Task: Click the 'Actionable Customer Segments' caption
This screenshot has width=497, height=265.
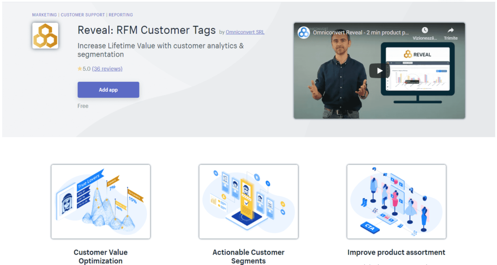Action: (x=248, y=256)
